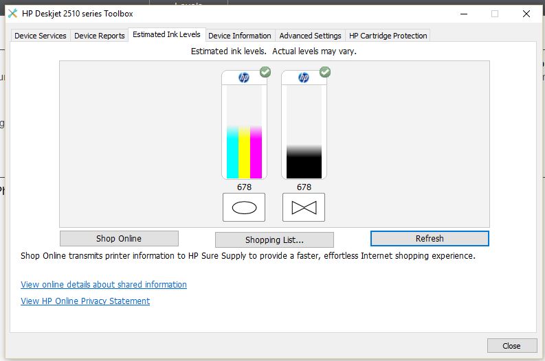Click the HP logo on the tri-color cartridge

pos(244,78)
